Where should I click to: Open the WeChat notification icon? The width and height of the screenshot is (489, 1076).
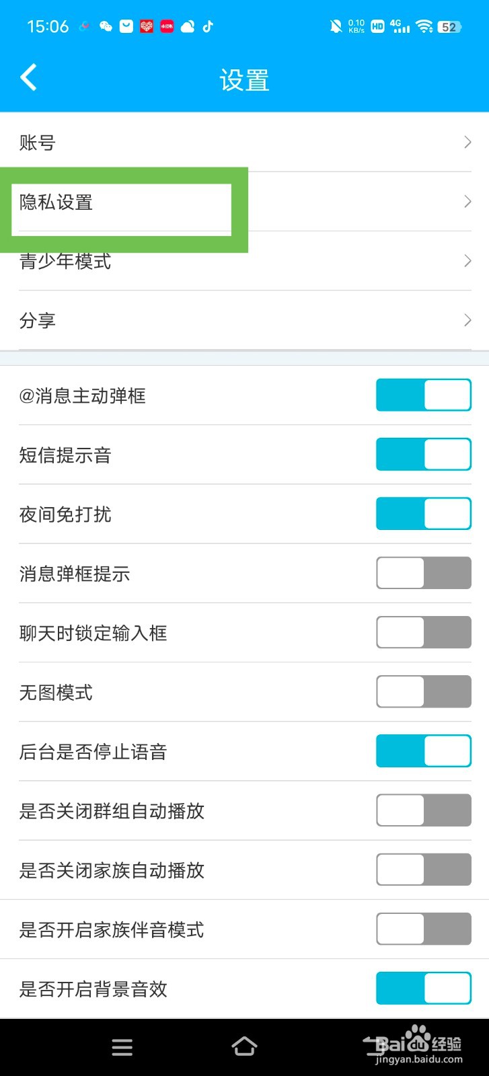point(106,26)
